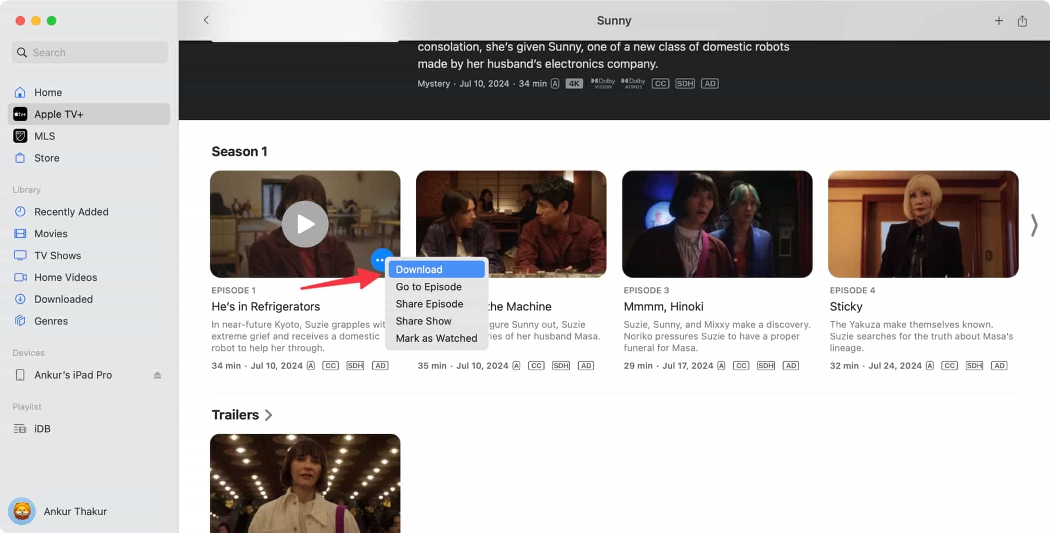Open Episode 3 Mmmm, Hinoki thumbnail
The height and width of the screenshot is (533, 1050).
click(x=717, y=224)
